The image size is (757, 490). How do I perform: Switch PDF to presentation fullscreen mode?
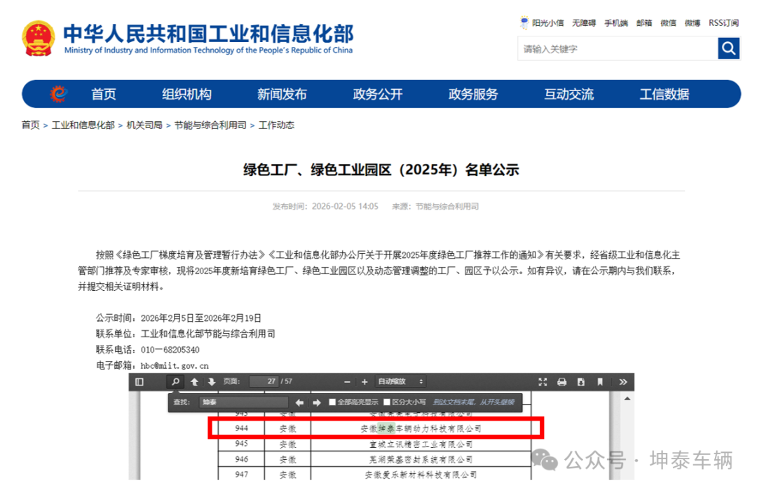click(543, 381)
